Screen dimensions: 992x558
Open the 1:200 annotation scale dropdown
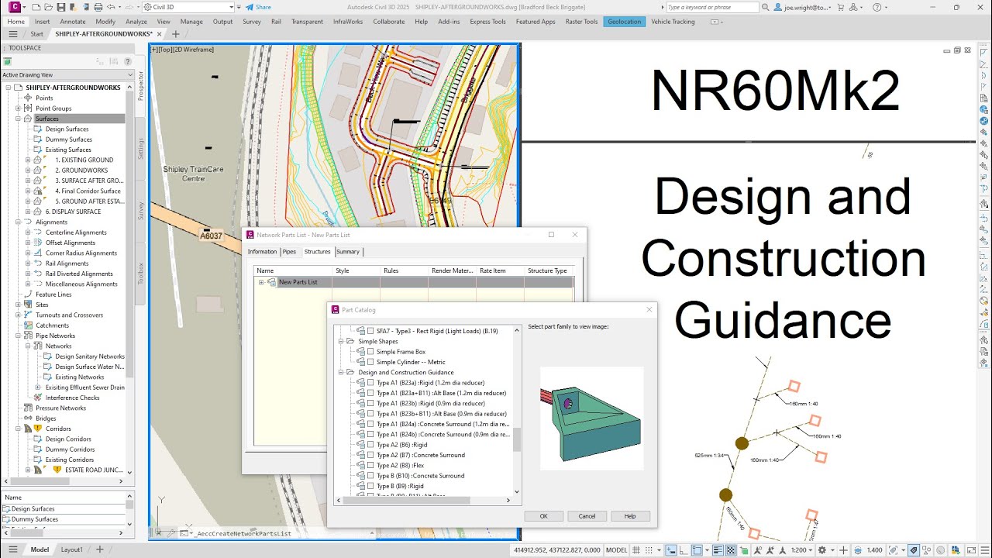click(x=804, y=550)
